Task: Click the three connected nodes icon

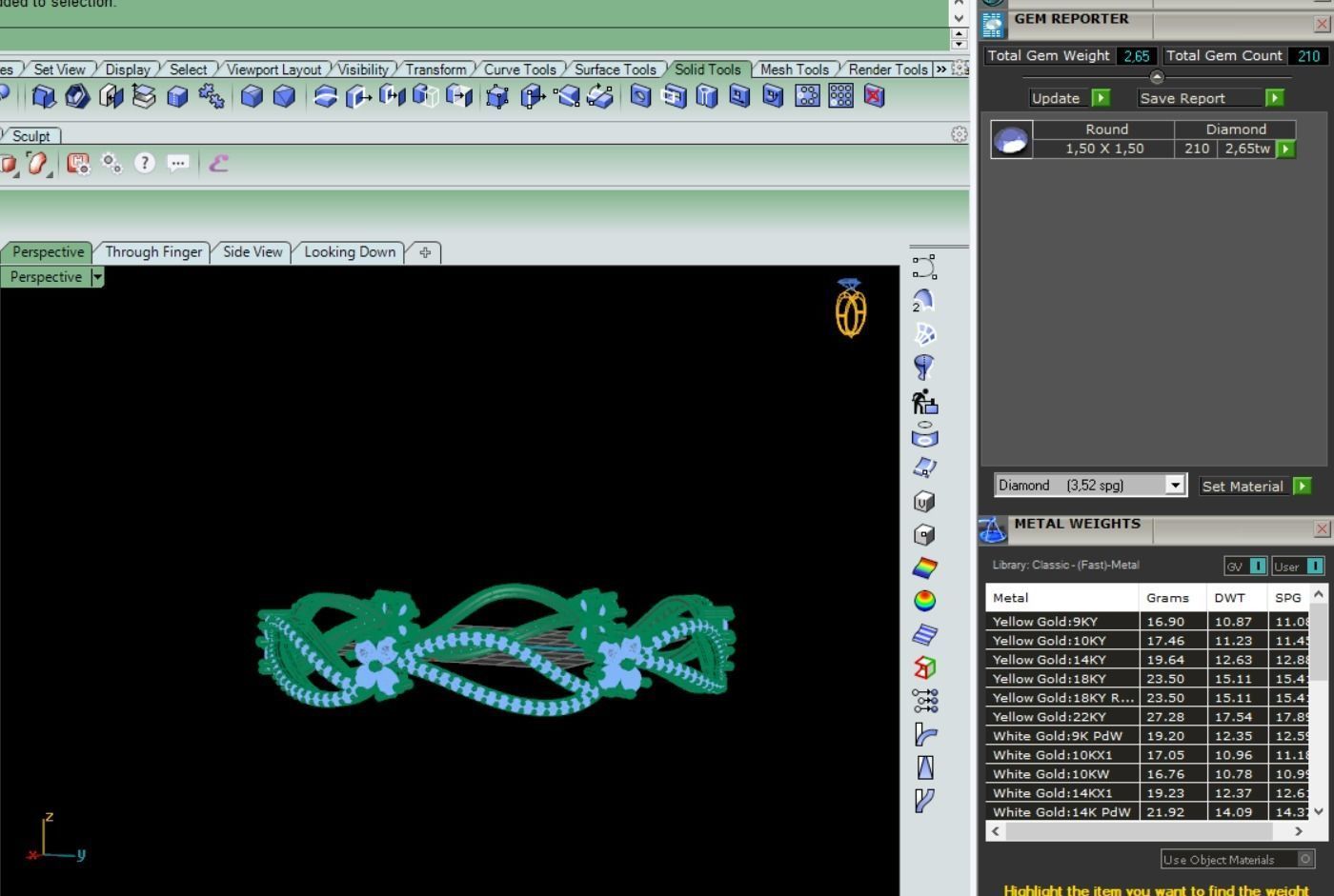Action: coord(924,701)
